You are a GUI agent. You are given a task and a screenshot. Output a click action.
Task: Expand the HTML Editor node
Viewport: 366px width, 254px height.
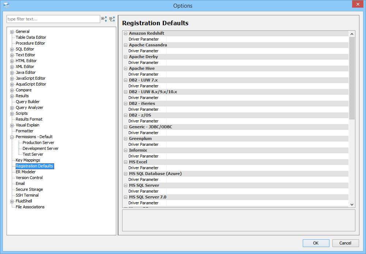[12, 61]
